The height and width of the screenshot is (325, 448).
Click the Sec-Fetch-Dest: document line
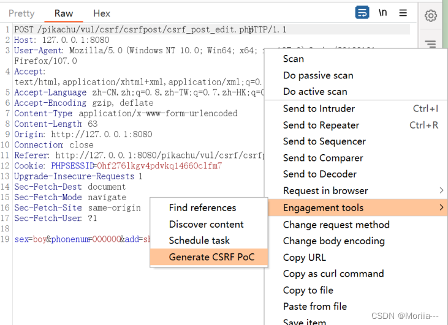coord(70,187)
